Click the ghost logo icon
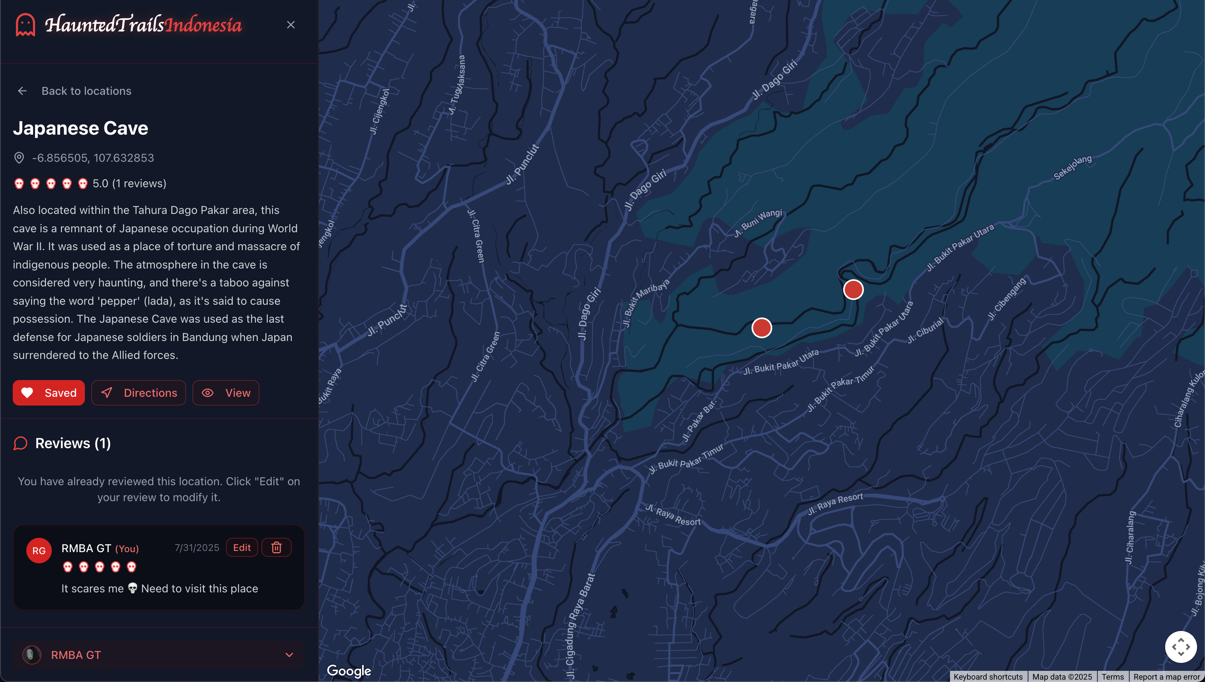The width and height of the screenshot is (1205, 682). (25, 24)
